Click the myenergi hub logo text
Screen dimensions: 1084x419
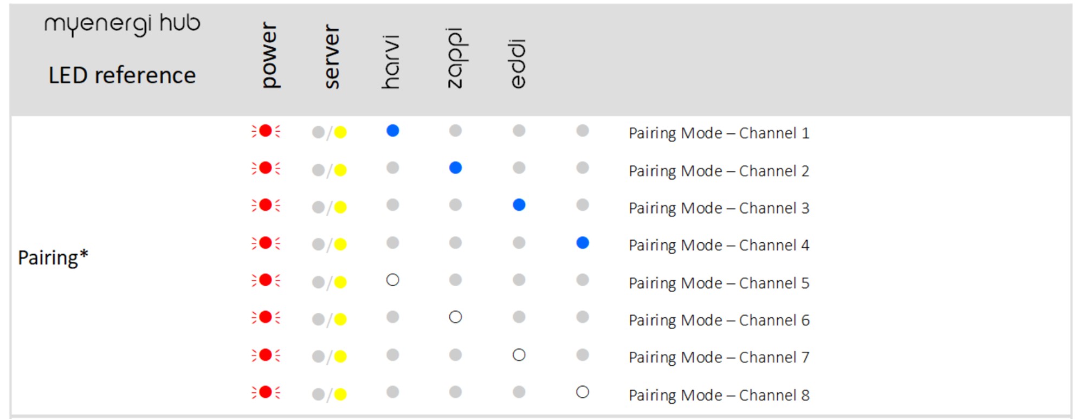(122, 24)
